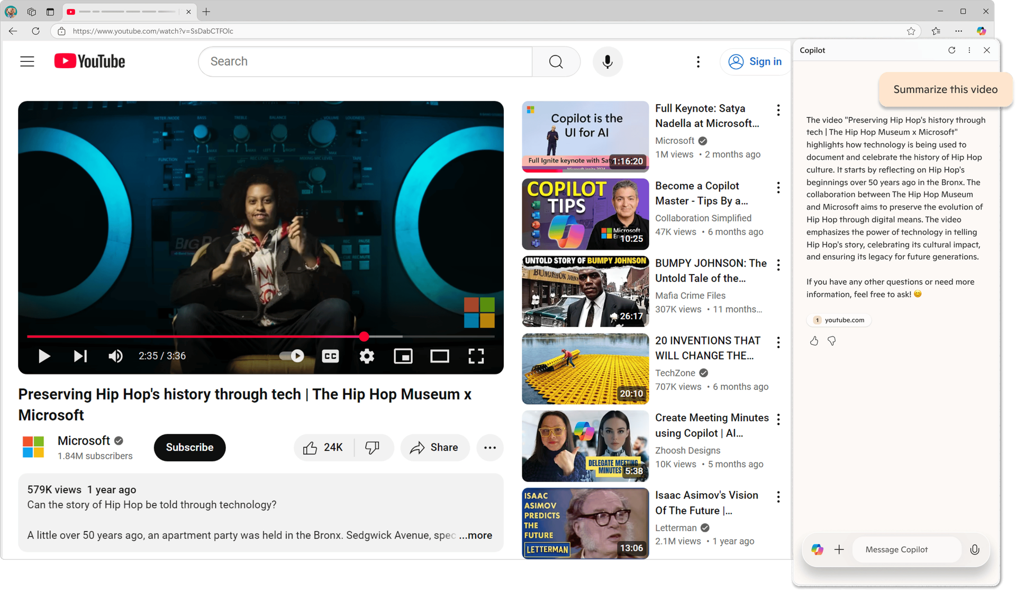The height and width of the screenshot is (591, 1016).
Task: Open YouTube settings three-dot menu
Action: 698,62
